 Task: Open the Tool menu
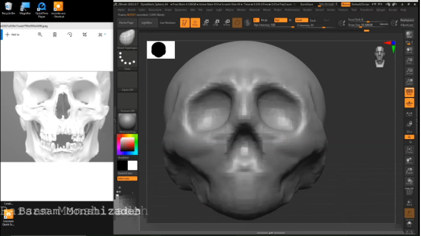[354, 10]
